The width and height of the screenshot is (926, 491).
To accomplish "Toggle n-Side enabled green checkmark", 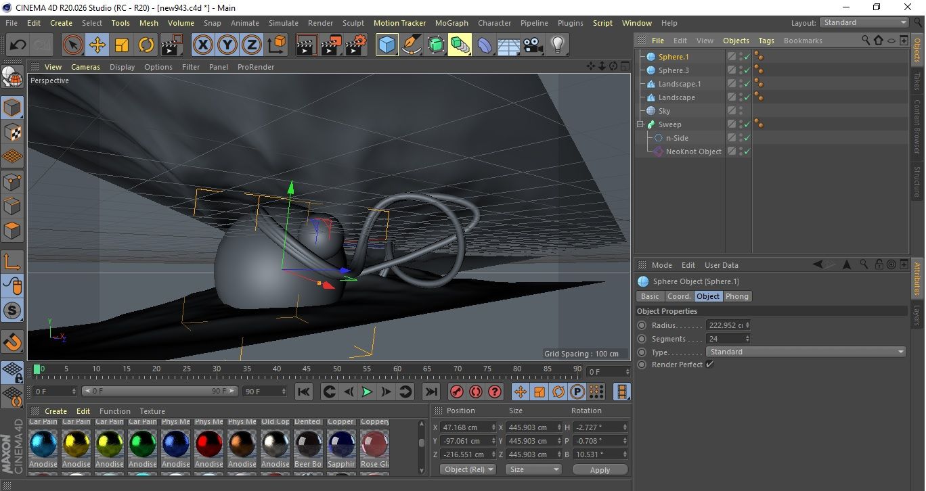I will coord(747,138).
